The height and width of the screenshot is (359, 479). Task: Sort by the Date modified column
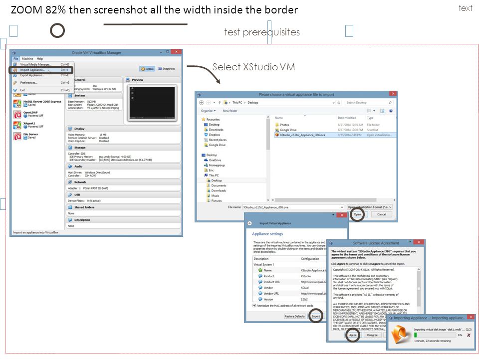click(x=347, y=118)
